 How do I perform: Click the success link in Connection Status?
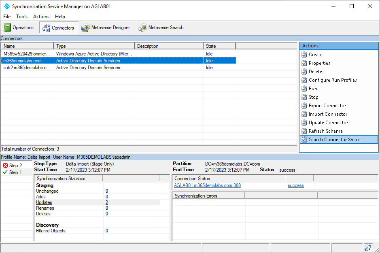(295, 185)
